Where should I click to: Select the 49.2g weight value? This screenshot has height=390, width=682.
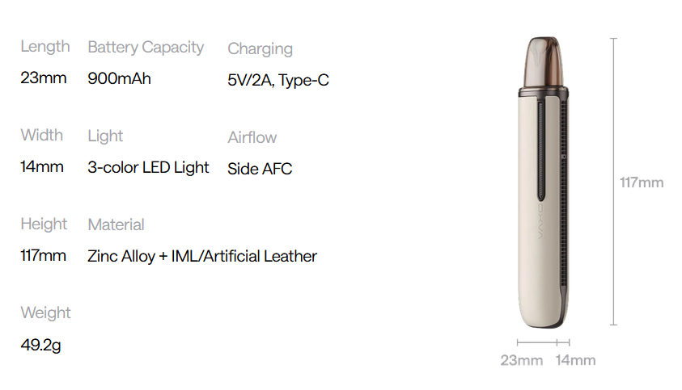pos(40,346)
